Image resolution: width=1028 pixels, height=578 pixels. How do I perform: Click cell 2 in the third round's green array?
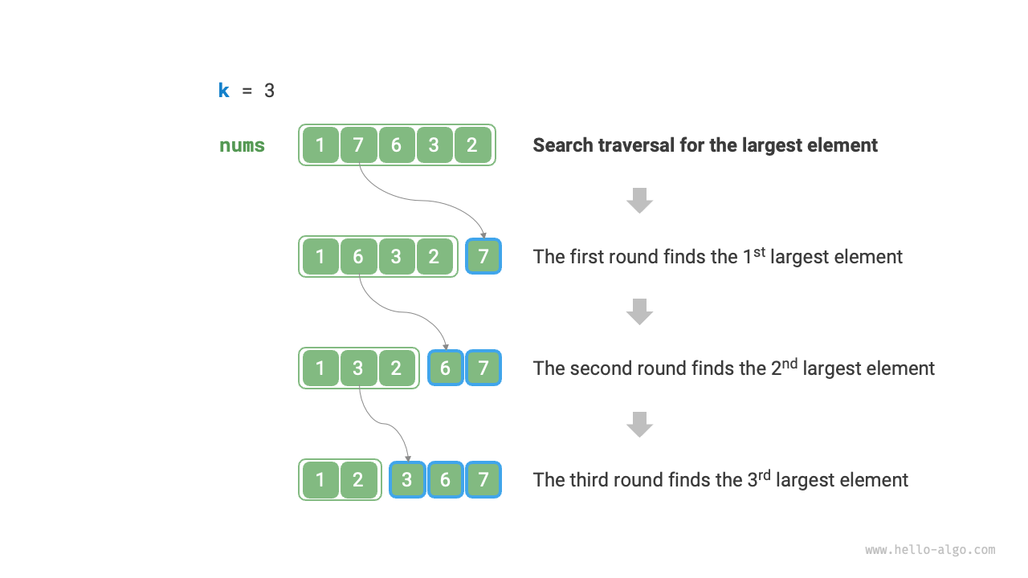[358, 480]
